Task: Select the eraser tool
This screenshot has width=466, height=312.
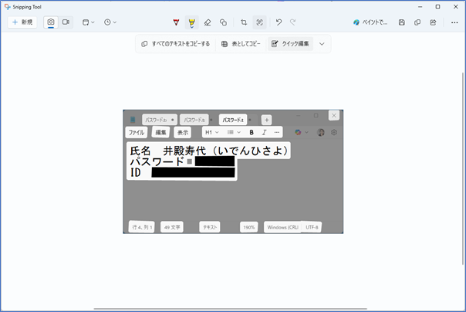Action: click(x=208, y=22)
